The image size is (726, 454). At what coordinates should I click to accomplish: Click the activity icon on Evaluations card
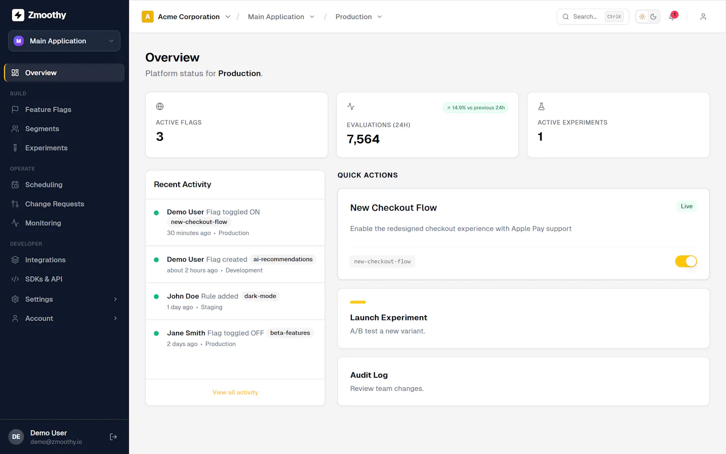(351, 106)
